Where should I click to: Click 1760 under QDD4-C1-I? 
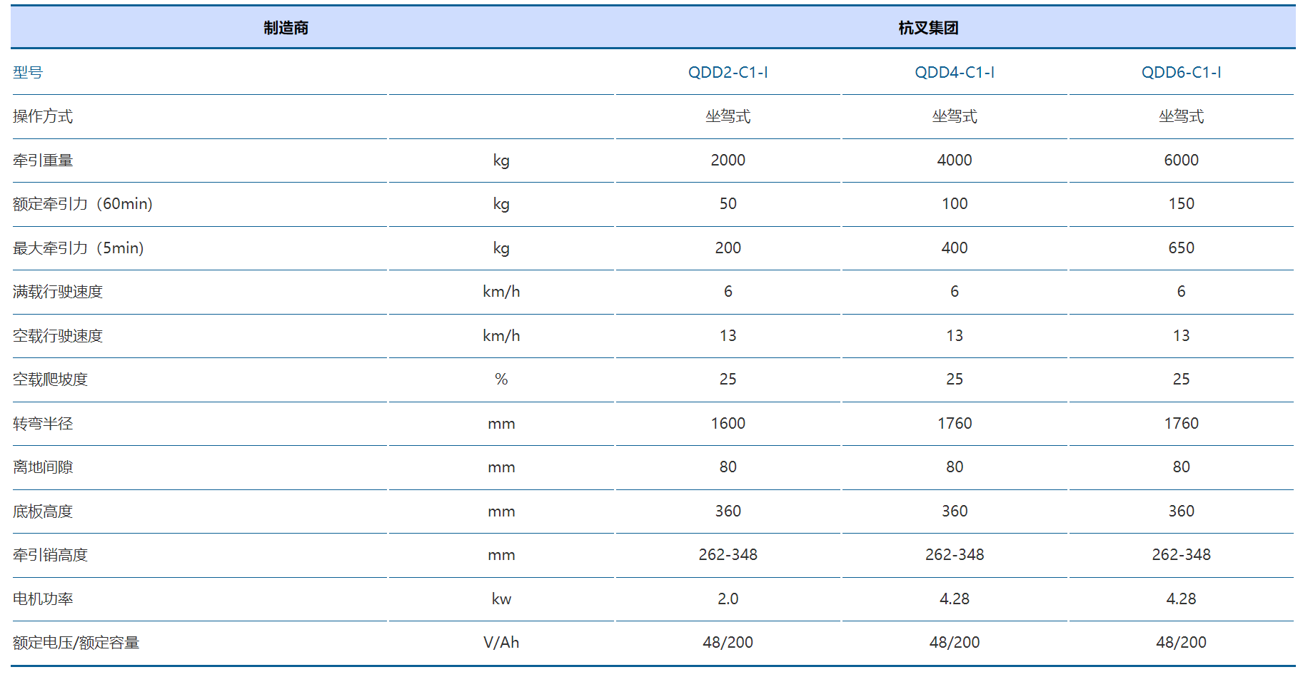(x=955, y=424)
